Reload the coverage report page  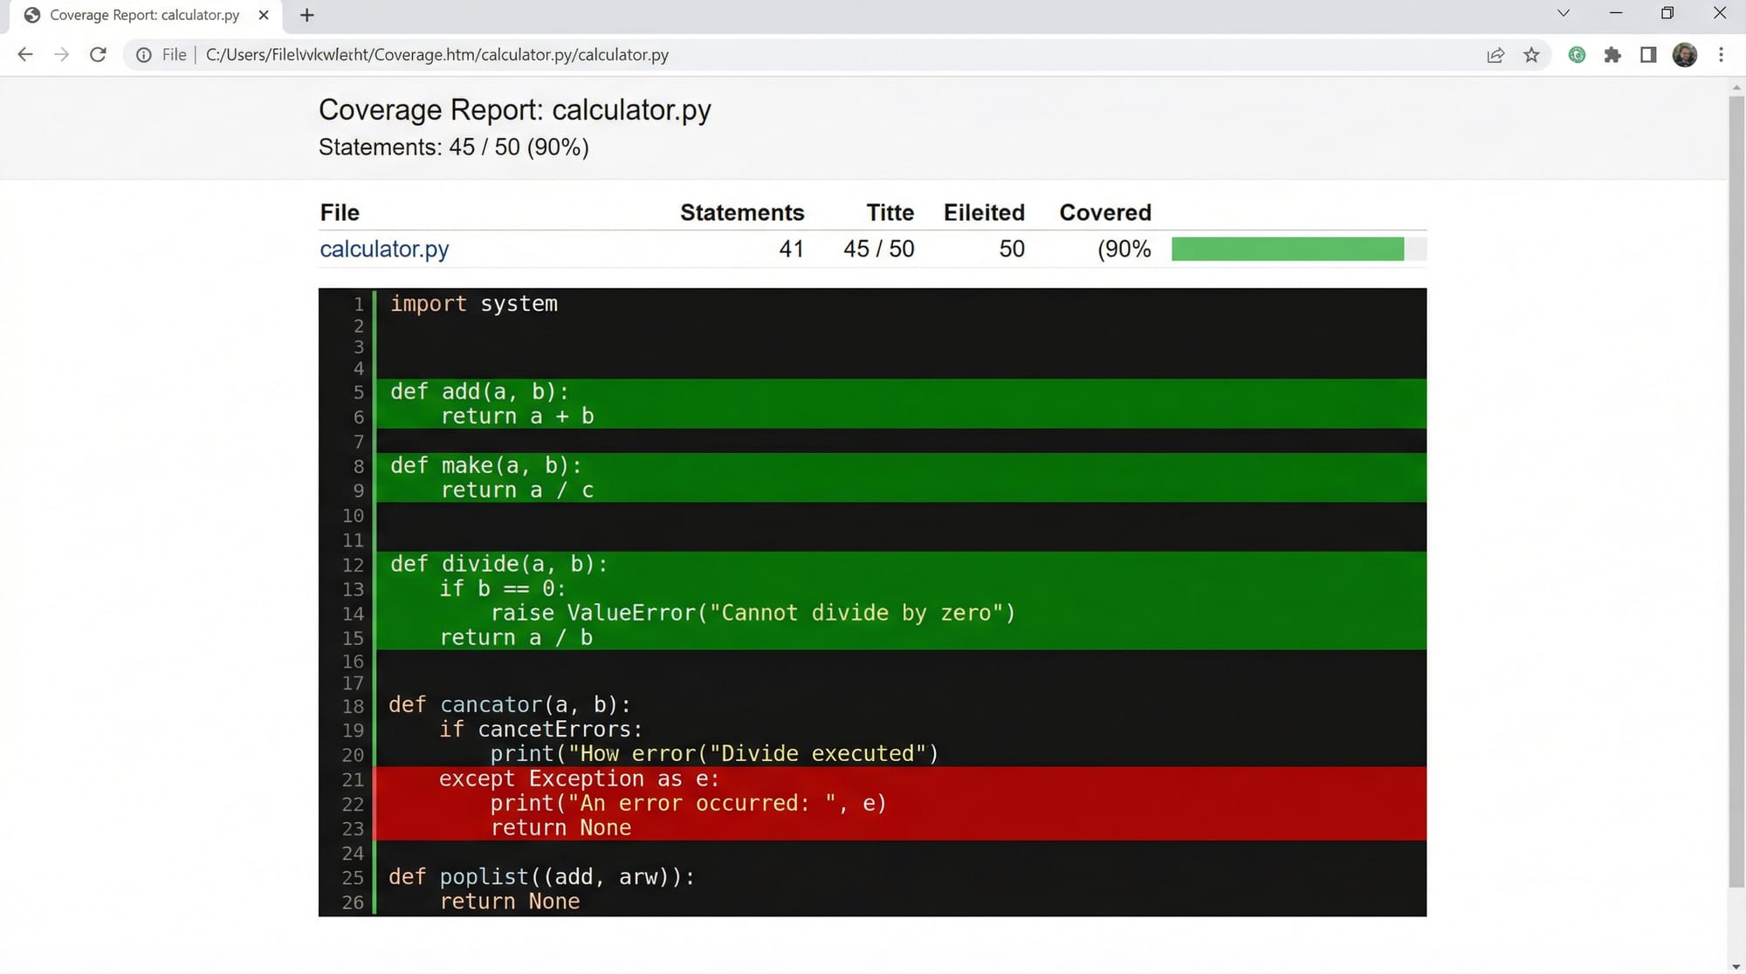pos(98,55)
